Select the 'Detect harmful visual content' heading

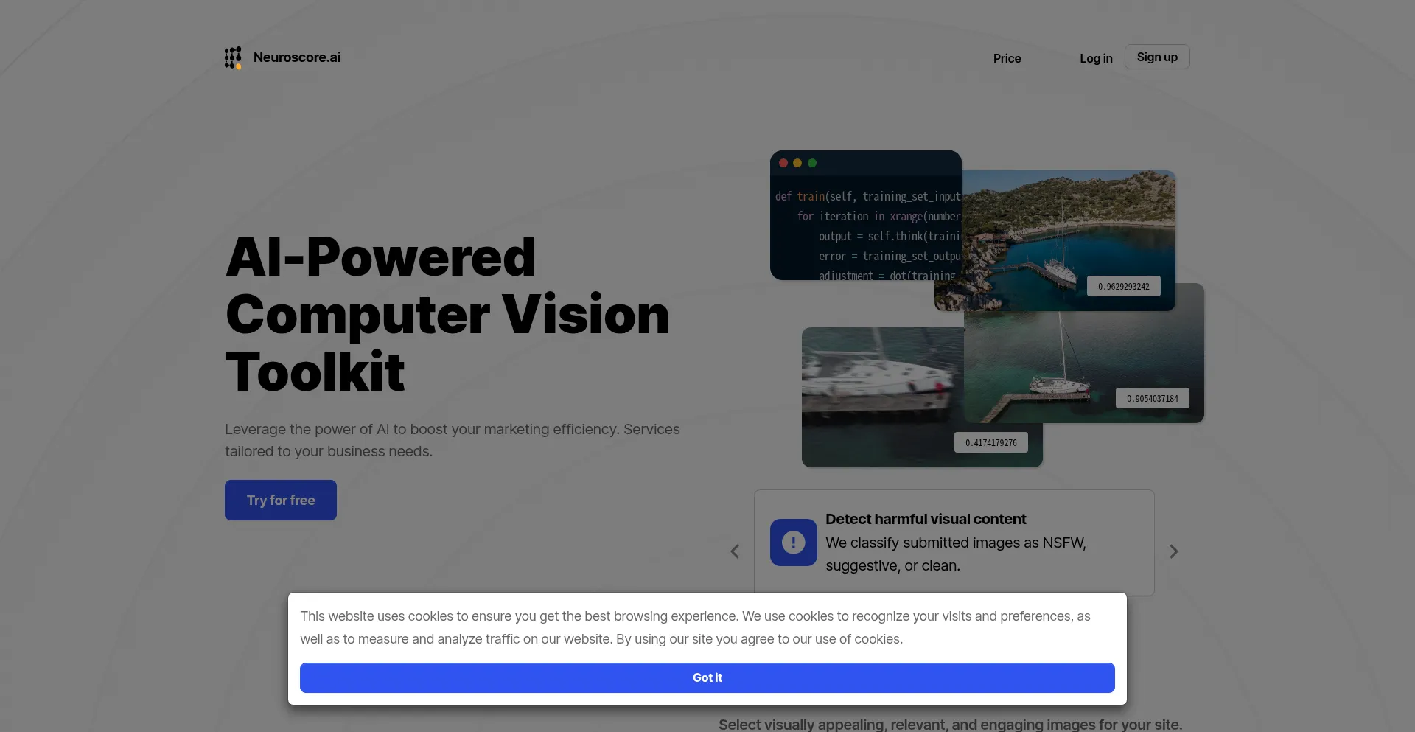pos(926,519)
